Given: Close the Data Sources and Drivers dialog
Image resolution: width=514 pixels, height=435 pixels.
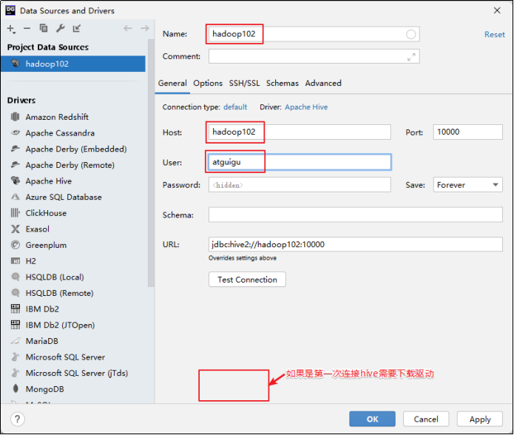Looking at the screenshot, I should click(497, 10).
